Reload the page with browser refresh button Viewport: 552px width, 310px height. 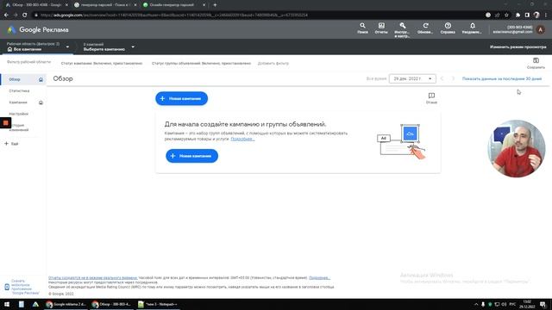(x=25, y=15)
